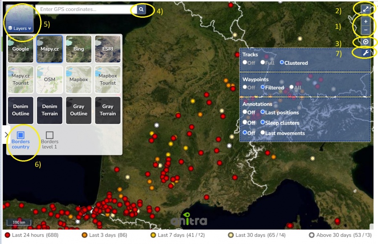Click the locate target icon
Screen dimensions: 378x244
click(365, 42)
